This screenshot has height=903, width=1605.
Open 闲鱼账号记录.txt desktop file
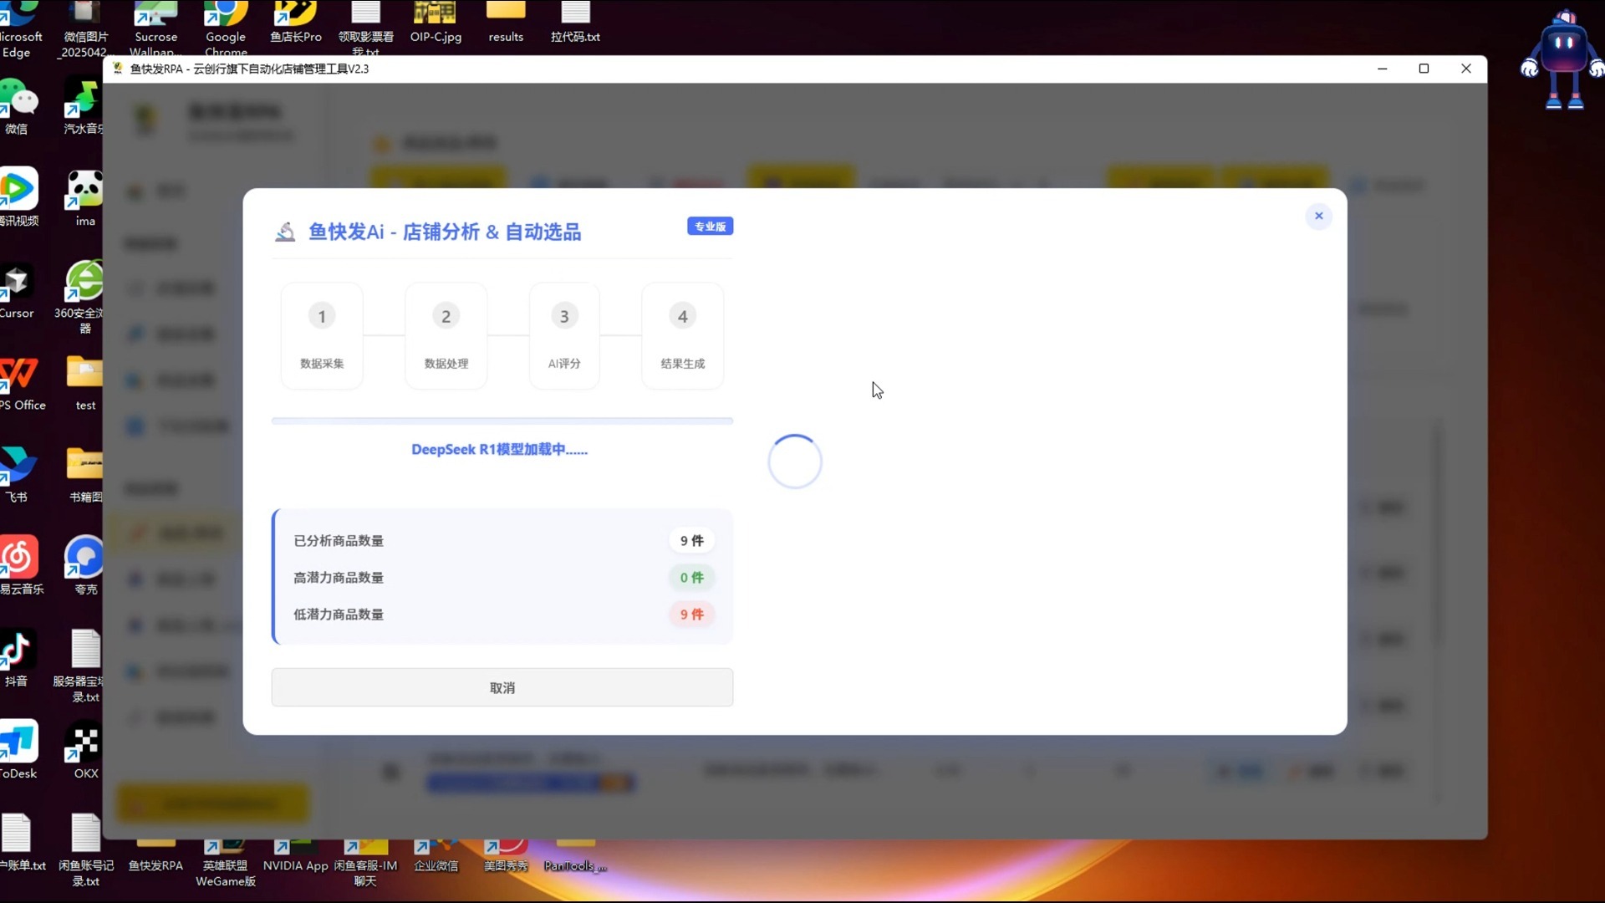85,850
